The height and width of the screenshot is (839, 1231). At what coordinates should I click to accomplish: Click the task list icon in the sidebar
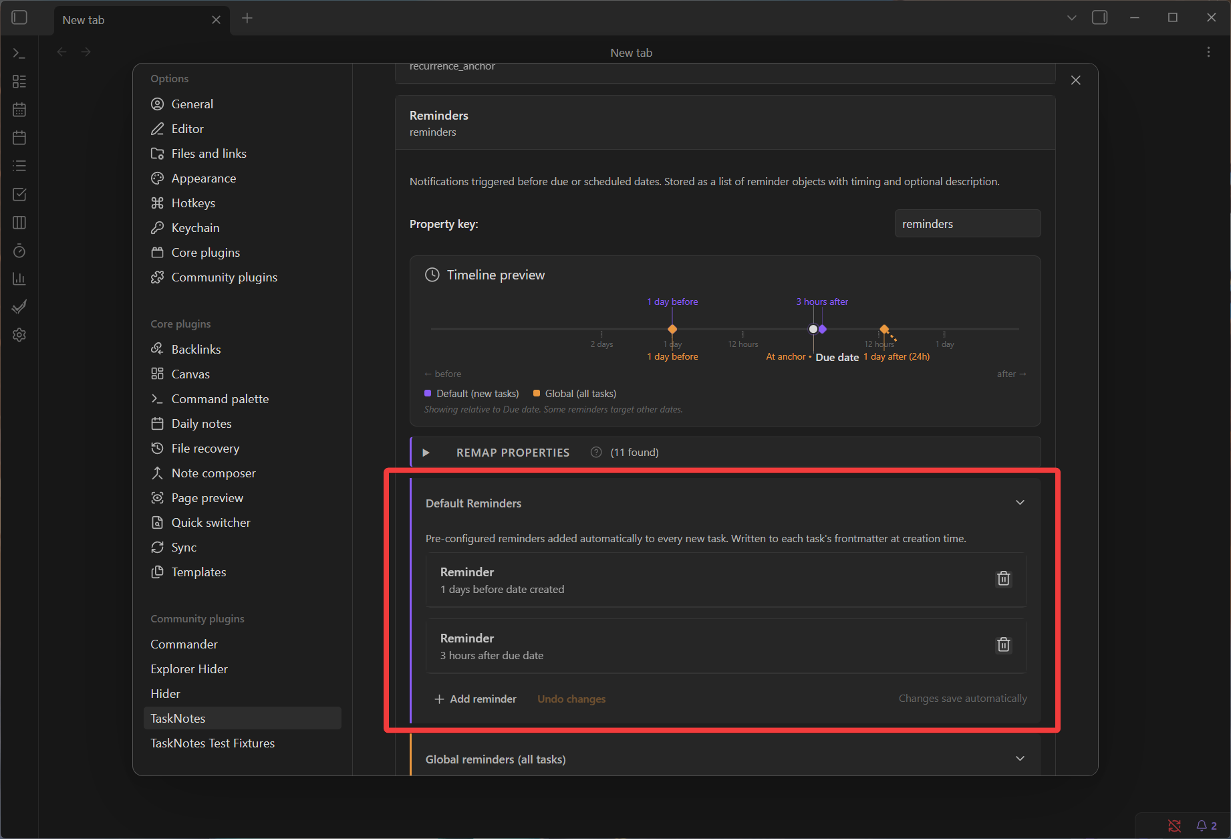pyautogui.click(x=19, y=165)
